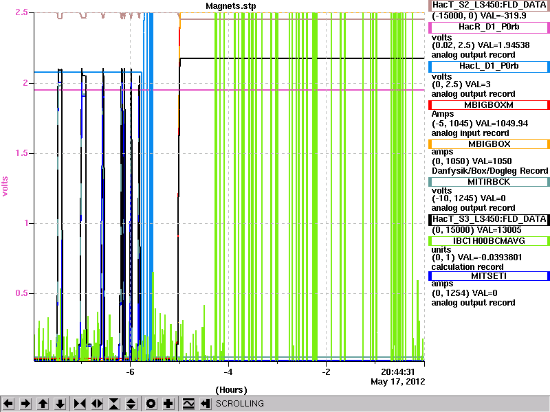
Task: Click the -6 hours x-axis tick label
Action: coord(130,371)
